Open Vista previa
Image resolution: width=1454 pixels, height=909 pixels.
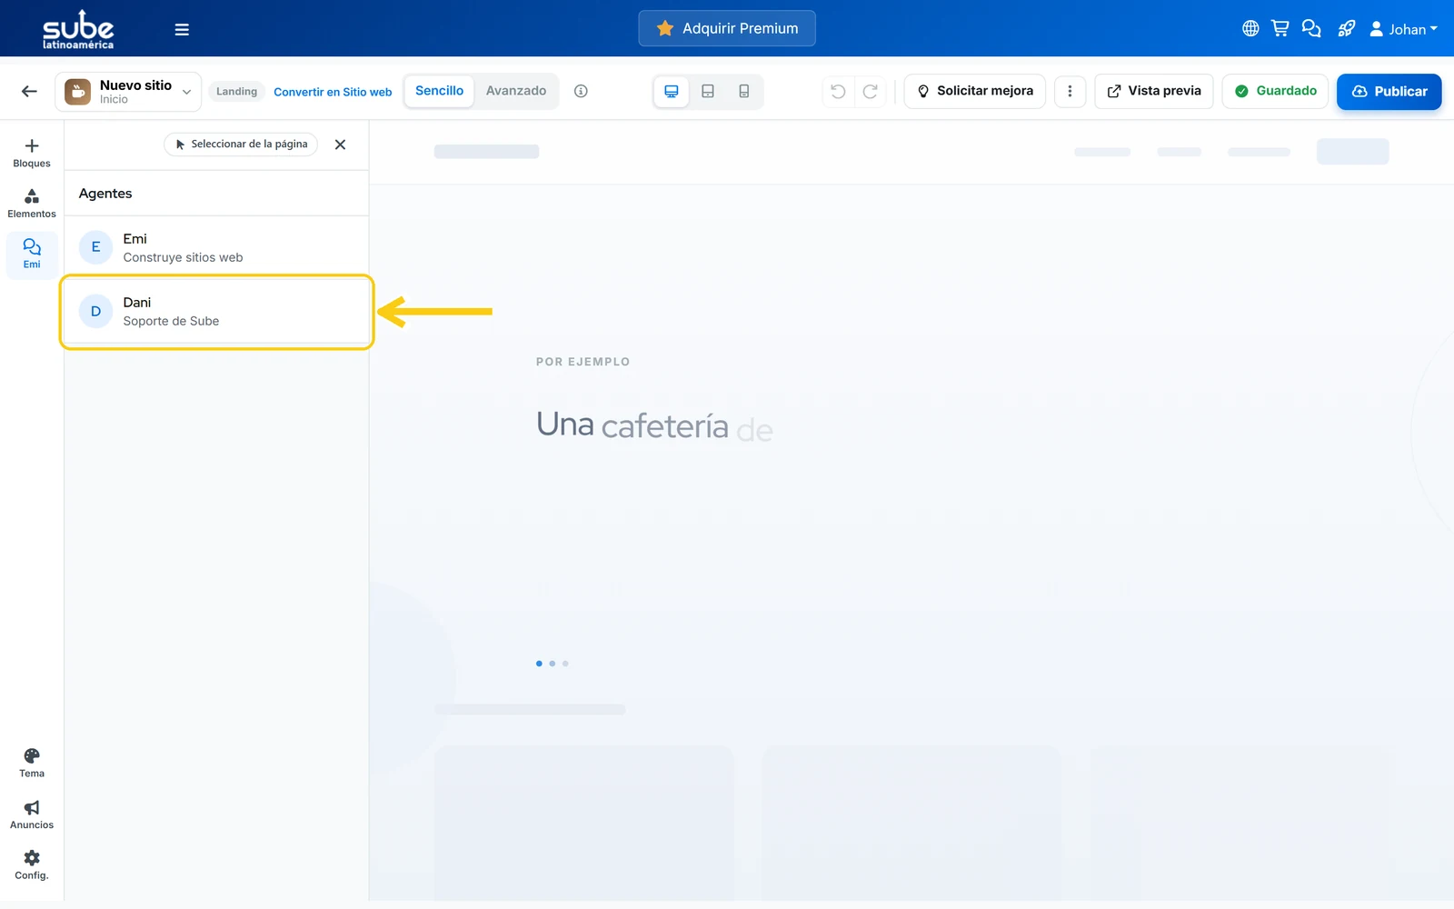tap(1154, 91)
